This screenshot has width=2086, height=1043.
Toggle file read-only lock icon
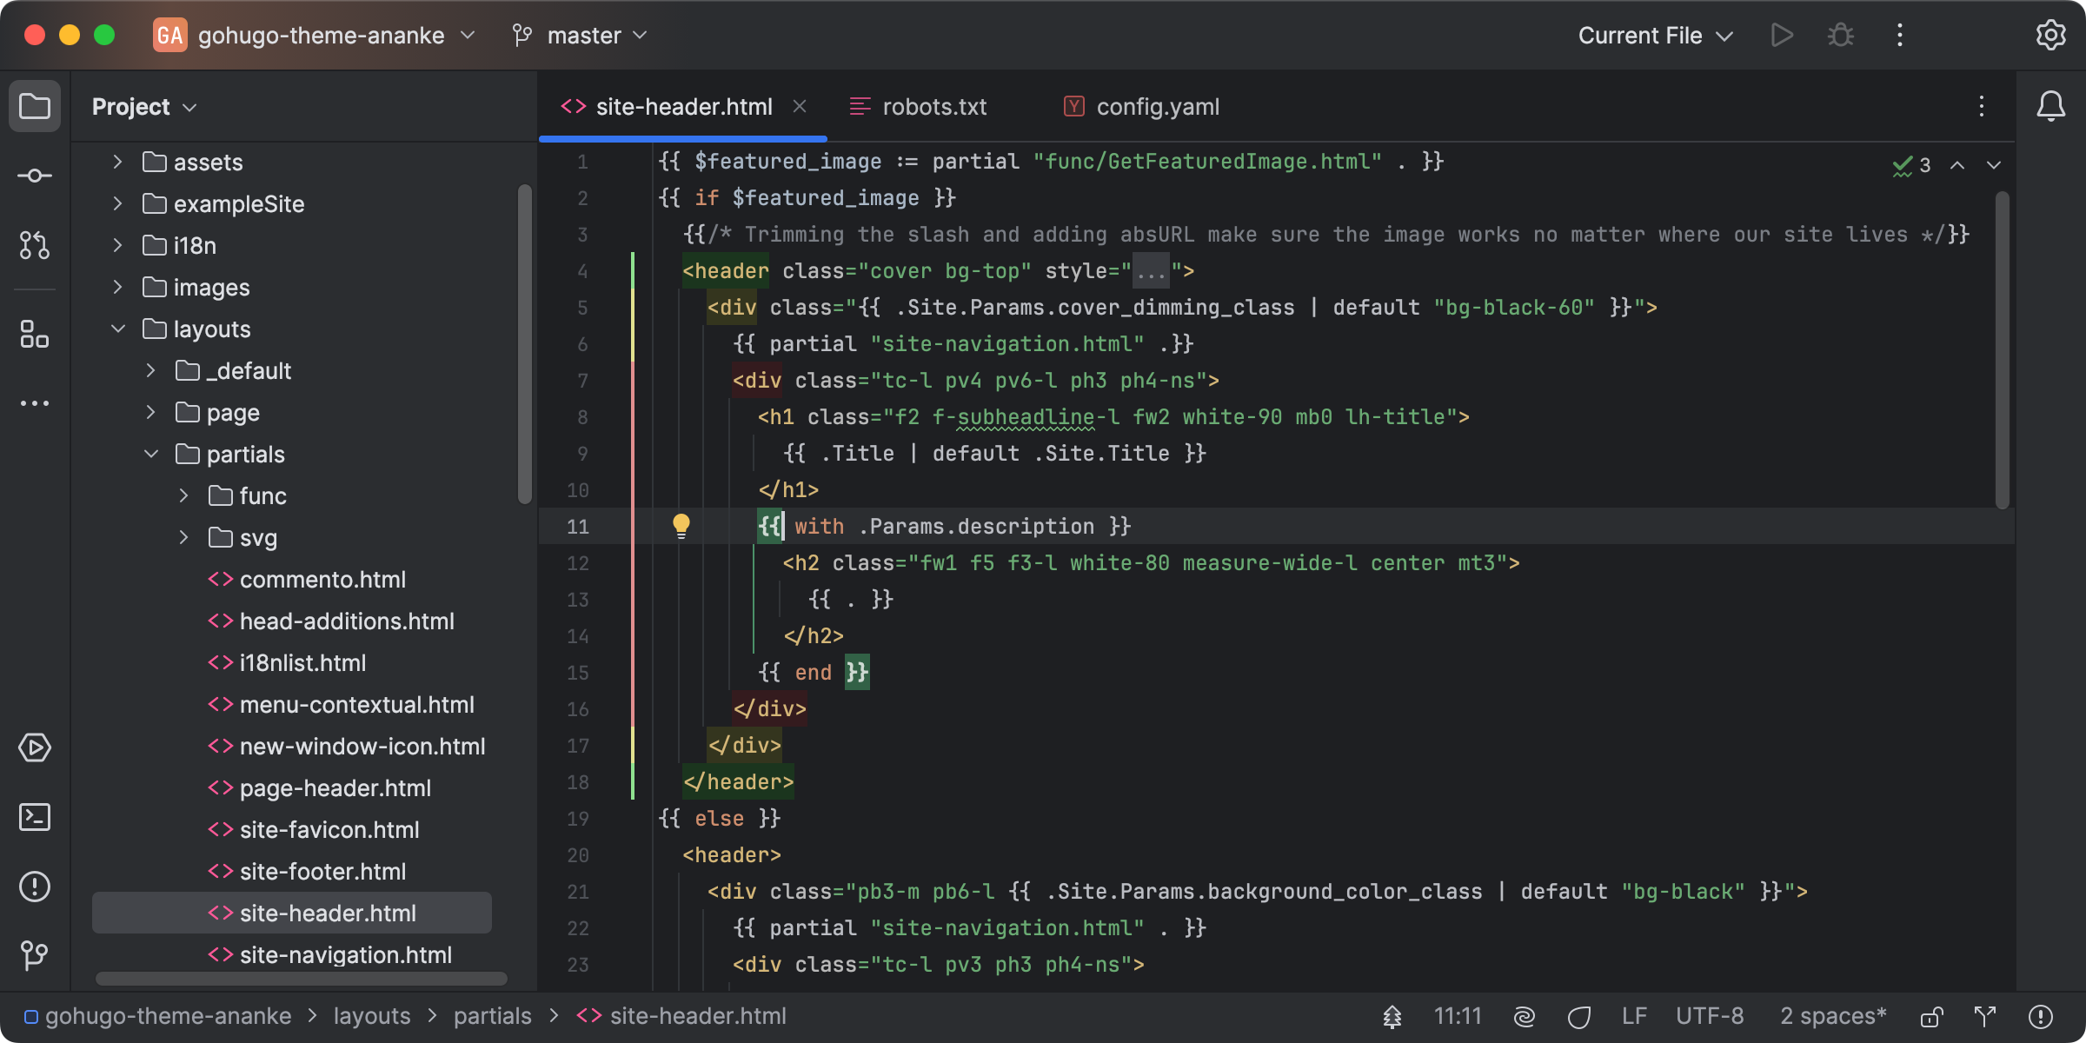[1932, 1016]
